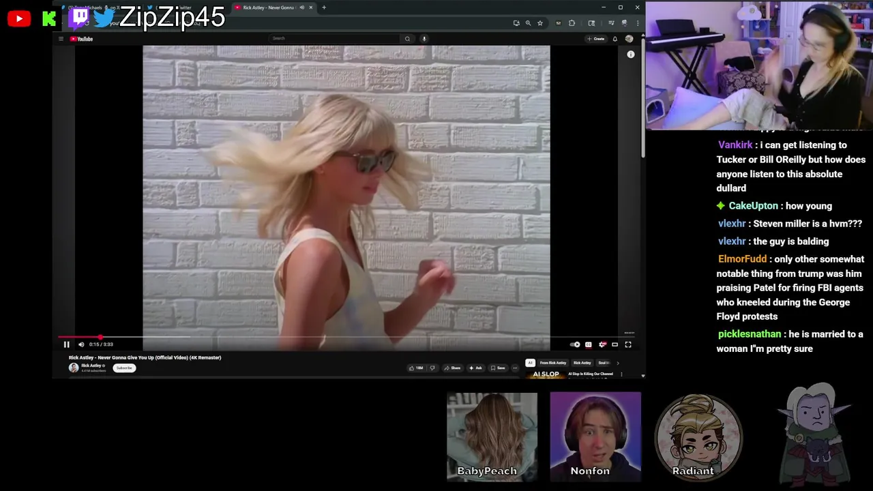
Task: Click the YouTube icon in the overlay
Action: (x=19, y=18)
